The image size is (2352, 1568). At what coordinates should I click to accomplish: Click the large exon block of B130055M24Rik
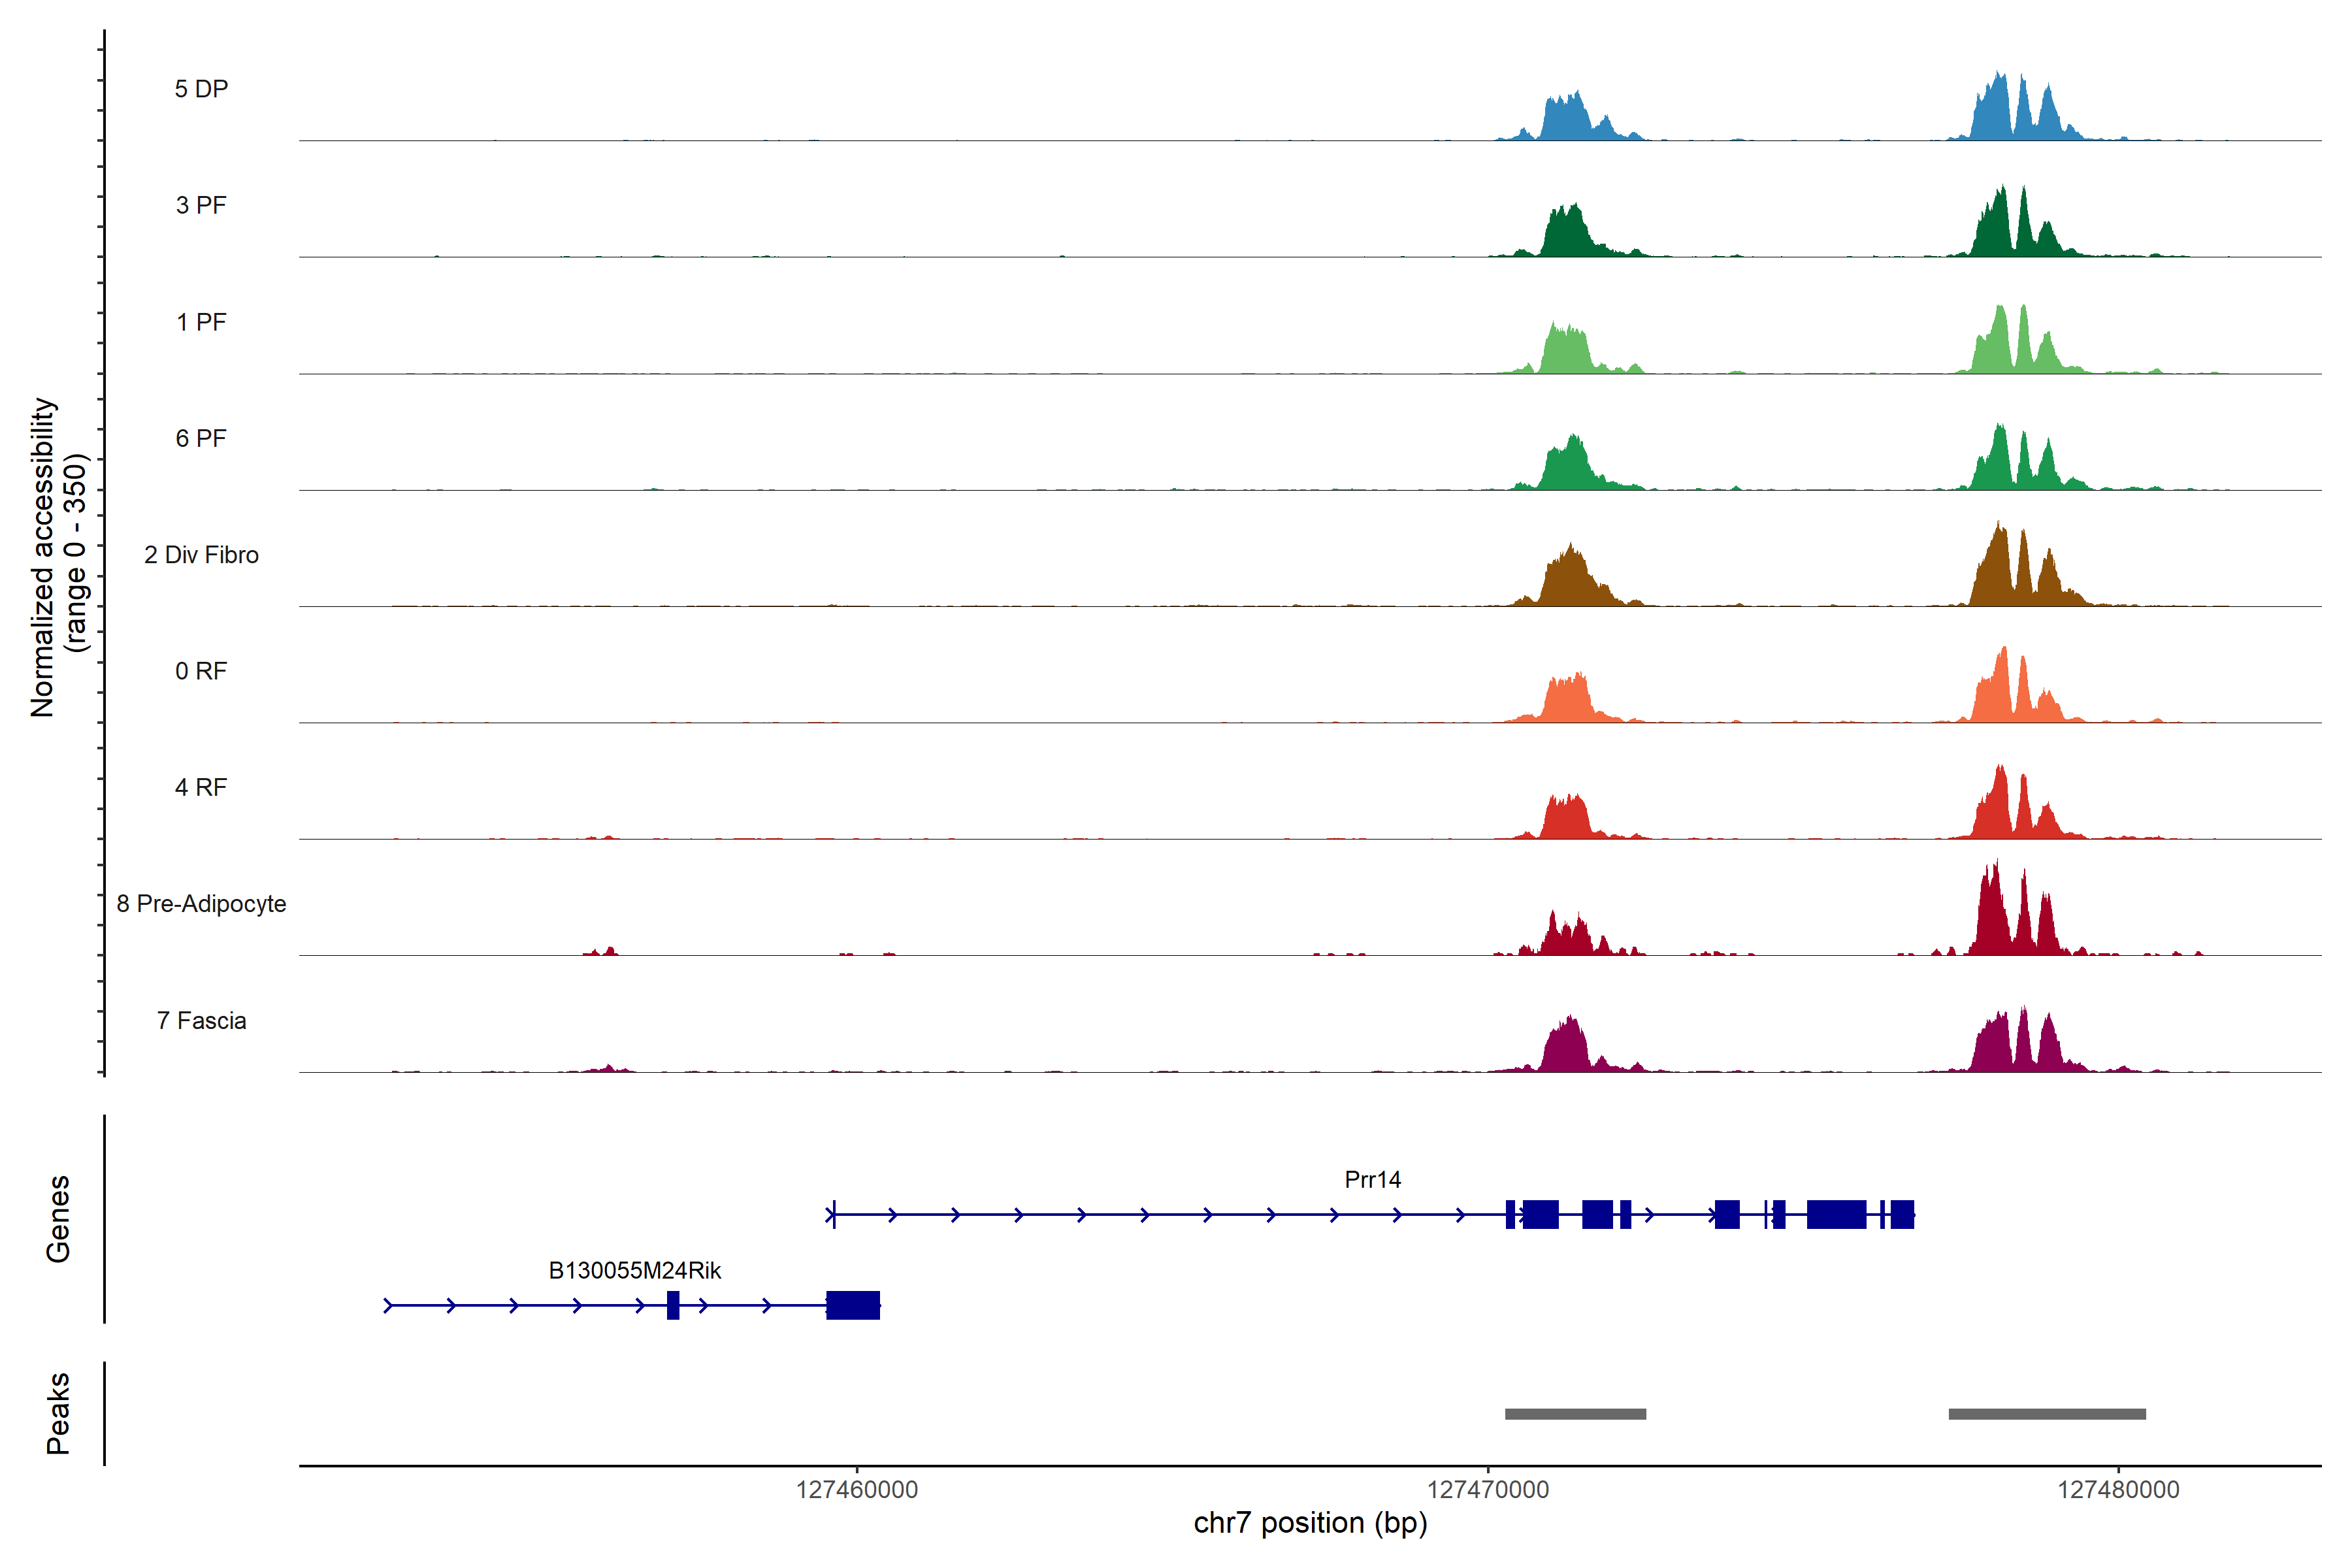click(853, 1305)
